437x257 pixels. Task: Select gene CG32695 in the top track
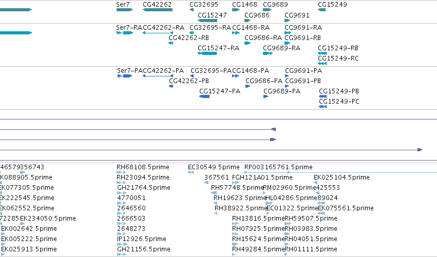click(204, 5)
